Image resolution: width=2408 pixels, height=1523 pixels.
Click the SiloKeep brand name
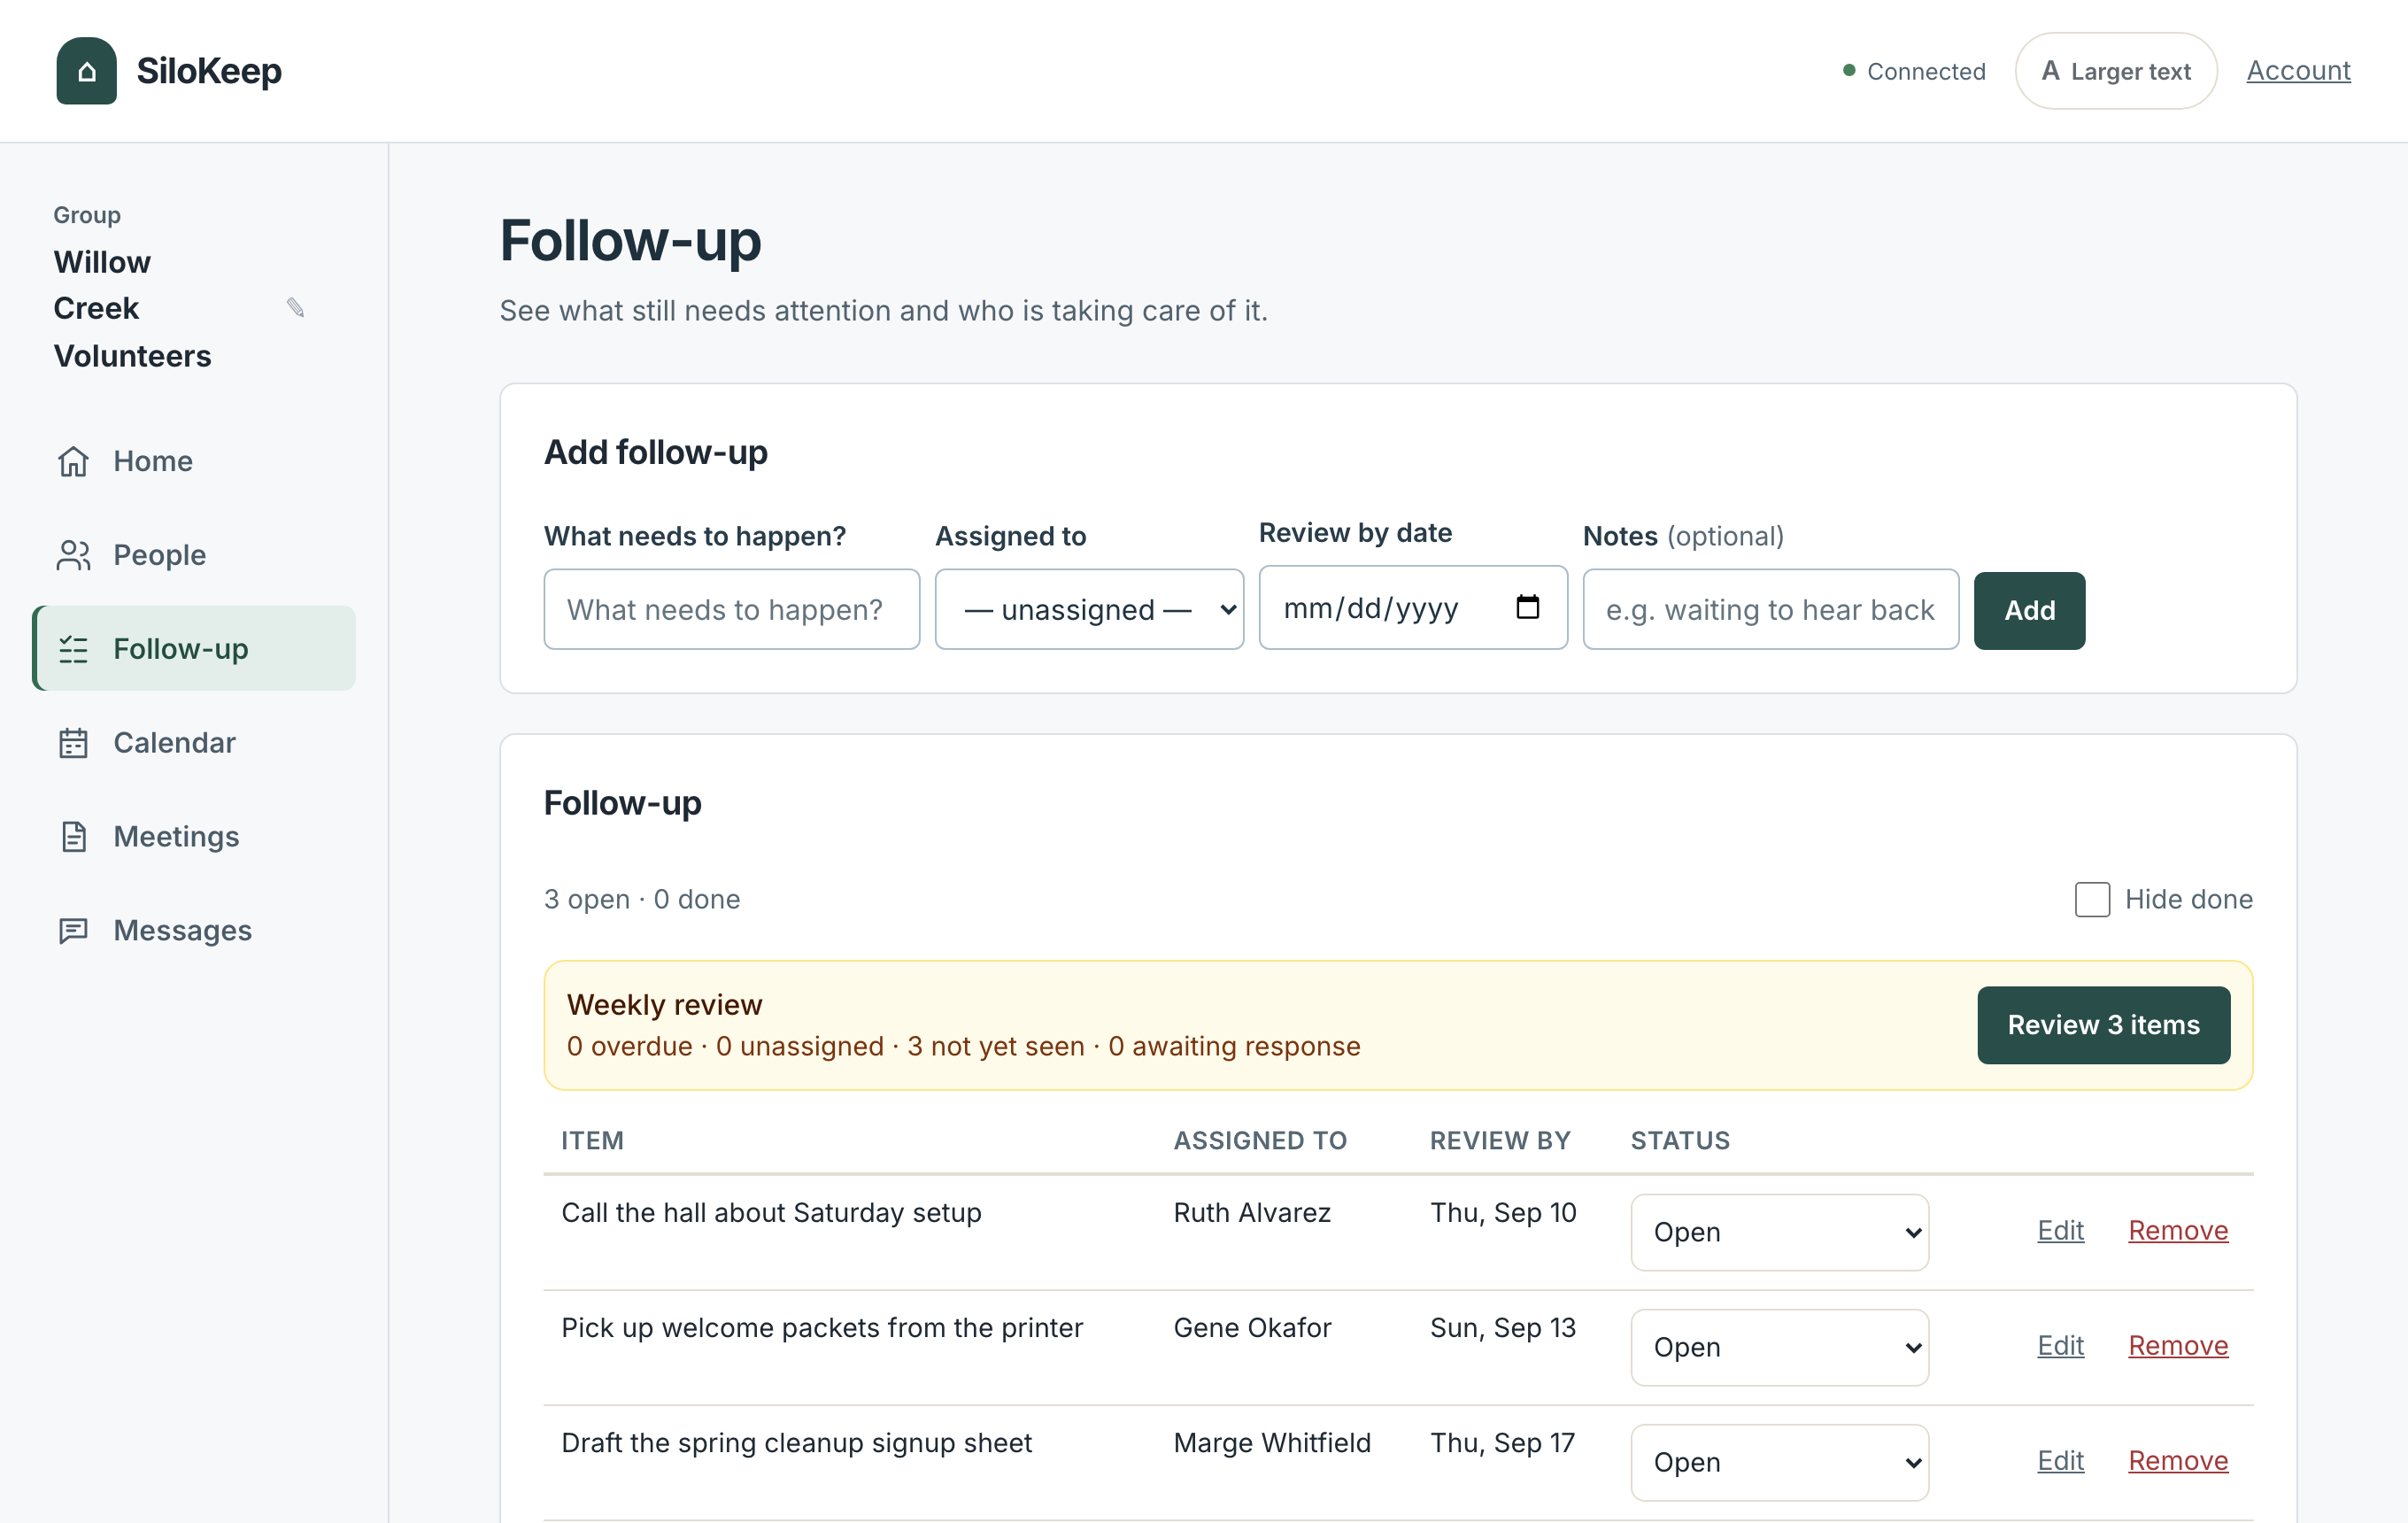point(209,71)
